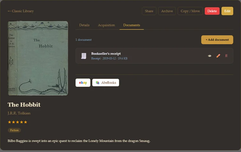Archive this book
Image resolution: width=241 pixels, height=152 pixels.
(x=167, y=11)
